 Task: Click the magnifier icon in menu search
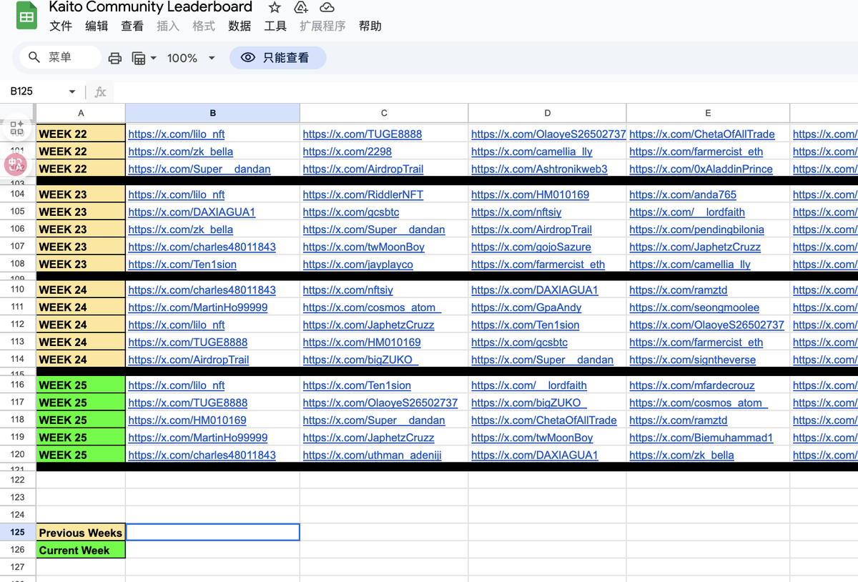tap(34, 57)
